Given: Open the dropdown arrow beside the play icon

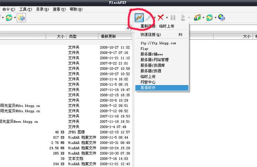Looking at the screenshot, I should [189, 18].
